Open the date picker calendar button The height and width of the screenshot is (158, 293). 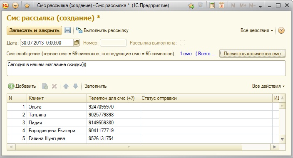[x=77, y=42]
